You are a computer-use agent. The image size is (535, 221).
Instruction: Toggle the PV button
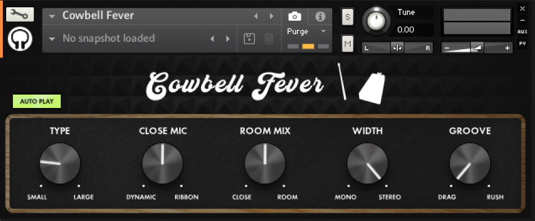coord(522,44)
